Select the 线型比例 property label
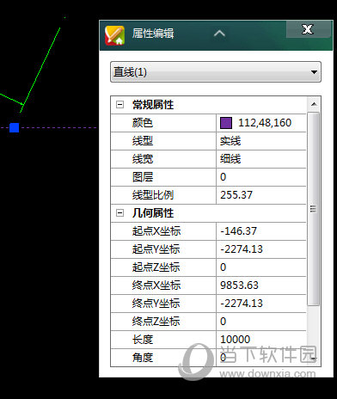337x399 pixels. pyautogui.click(x=153, y=195)
